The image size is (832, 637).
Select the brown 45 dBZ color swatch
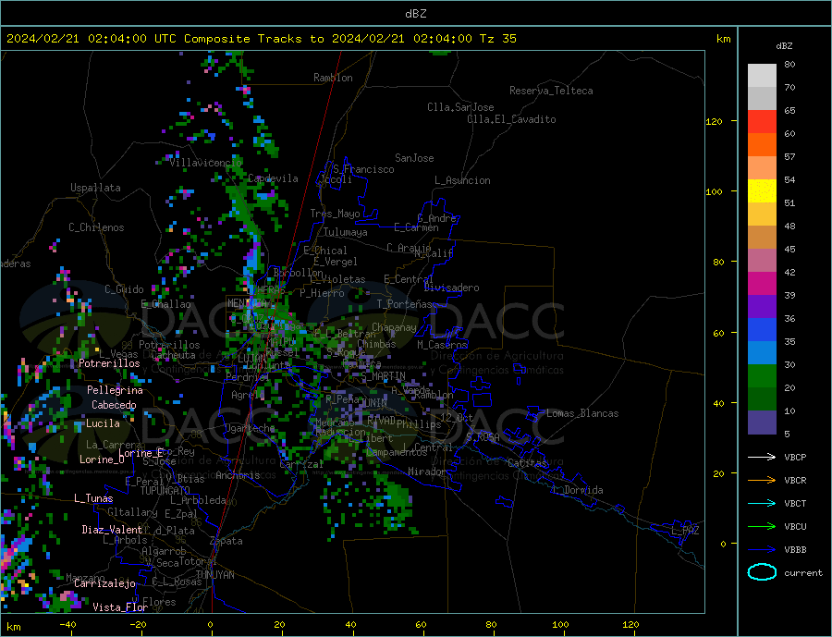[762, 238]
